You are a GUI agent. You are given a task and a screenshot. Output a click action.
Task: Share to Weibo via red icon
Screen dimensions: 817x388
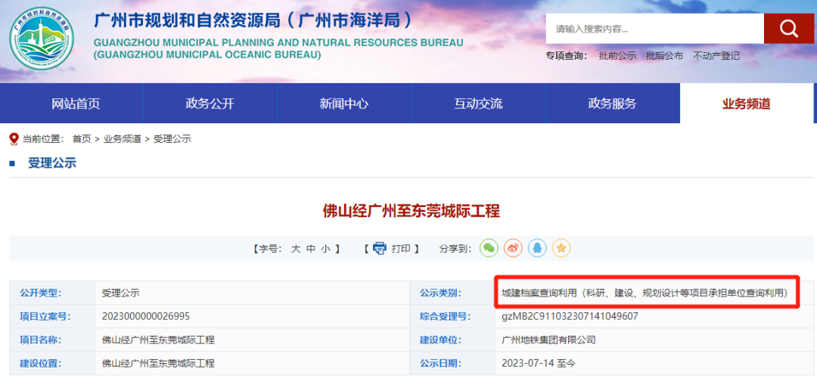click(x=513, y=248)
